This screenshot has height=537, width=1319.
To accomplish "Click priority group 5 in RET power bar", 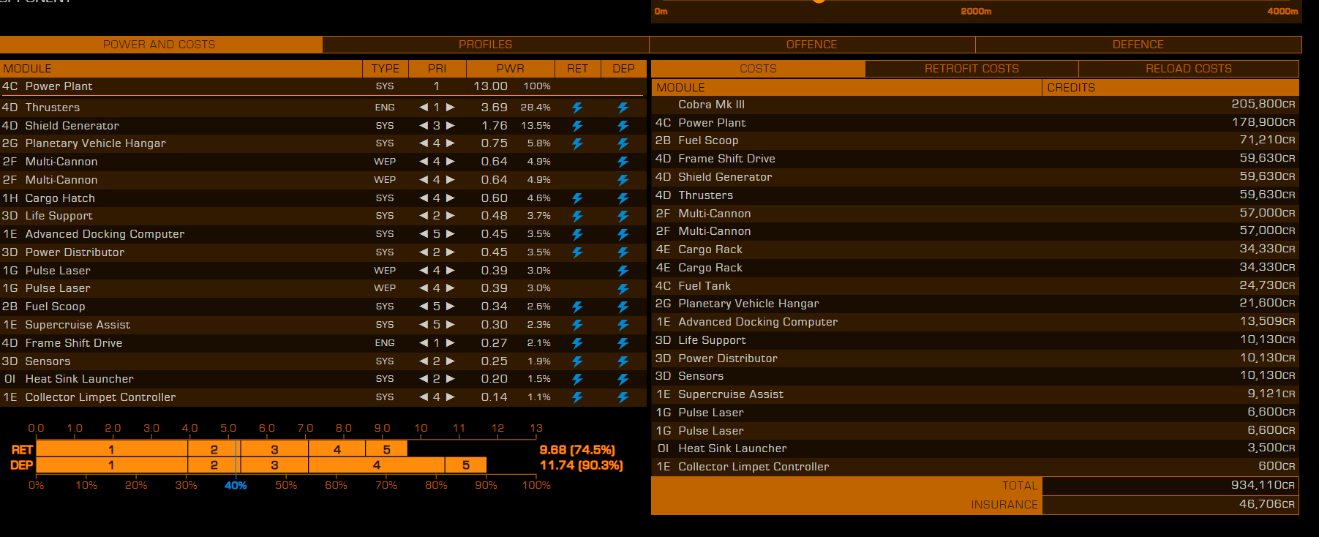I will [386, 449].
